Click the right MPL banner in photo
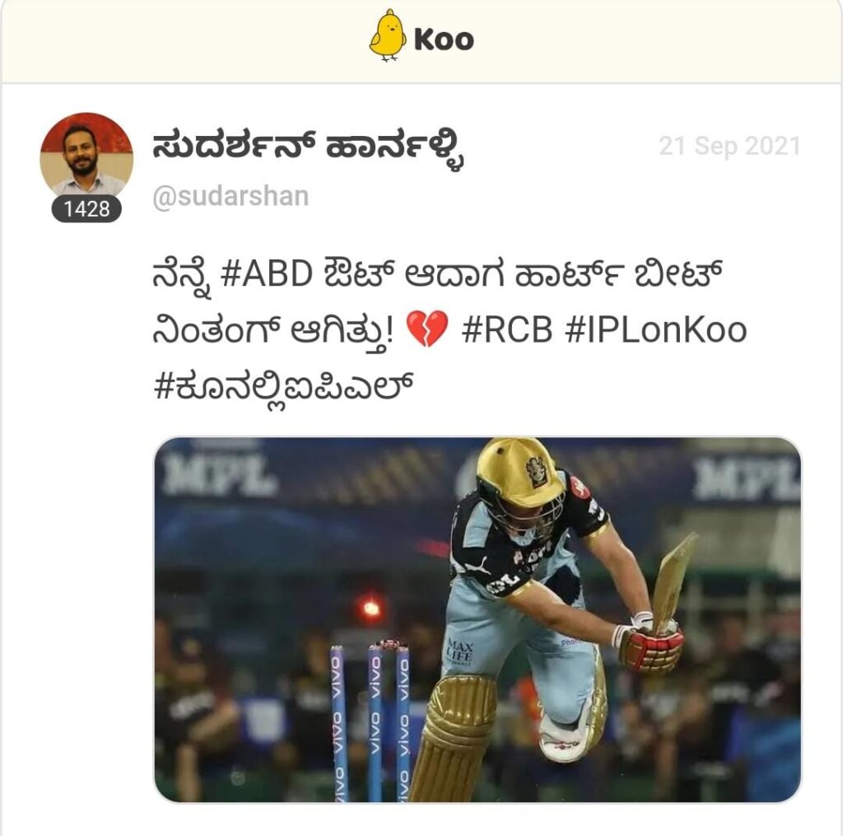 pos(746,479)
